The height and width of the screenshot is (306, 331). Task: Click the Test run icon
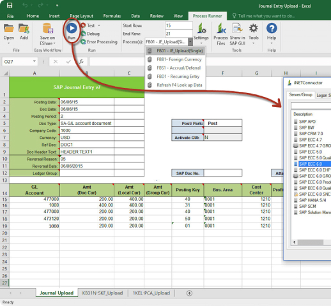click(83, 25)
